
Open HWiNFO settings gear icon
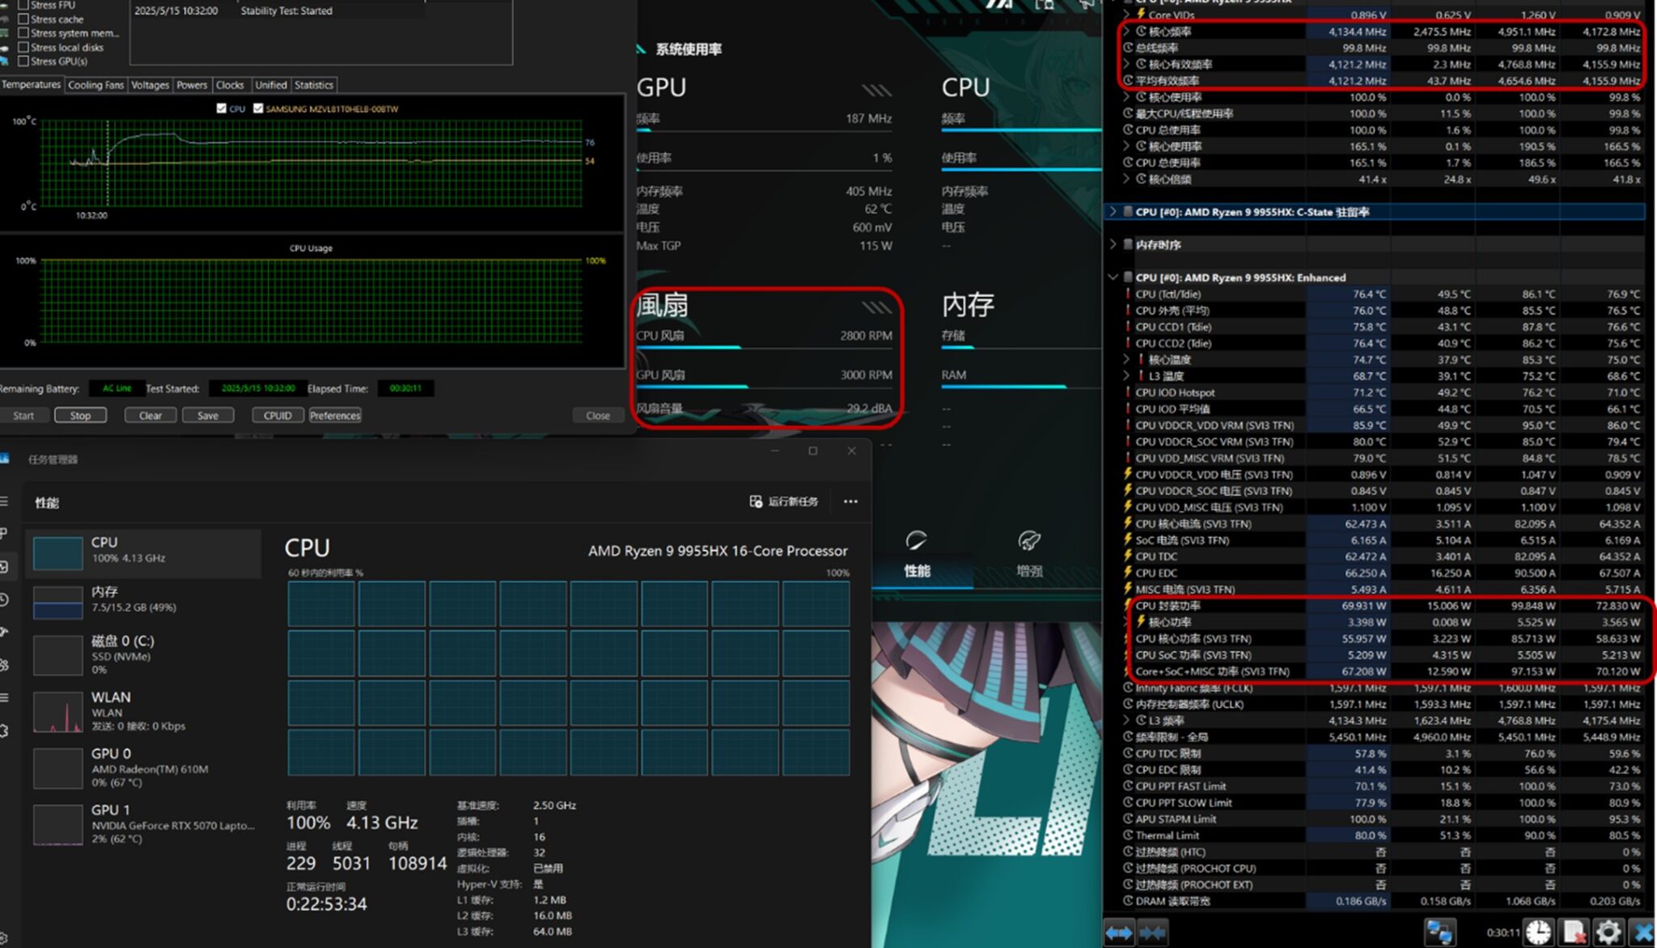click(x=1608, y=932)
